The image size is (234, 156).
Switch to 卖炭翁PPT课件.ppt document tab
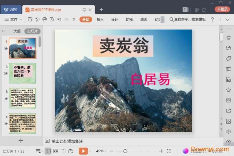point(46,10)
